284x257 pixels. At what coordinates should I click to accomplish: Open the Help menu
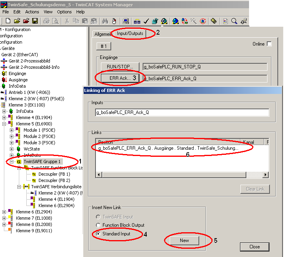80,12
